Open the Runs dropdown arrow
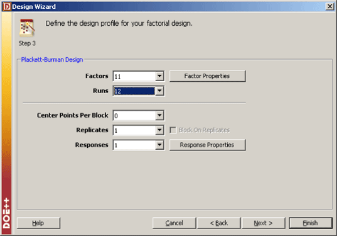Screen dimensions: 337x236 pos(159,91)
